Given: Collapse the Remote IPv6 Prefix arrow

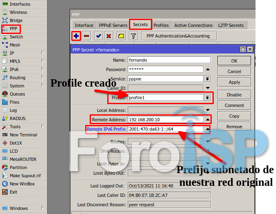Looking at the screenshot, I should [x=208, y=129].
